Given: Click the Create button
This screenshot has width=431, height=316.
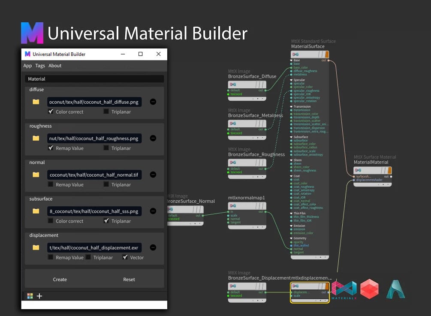Looking at the screenshot, I should 60,280.
